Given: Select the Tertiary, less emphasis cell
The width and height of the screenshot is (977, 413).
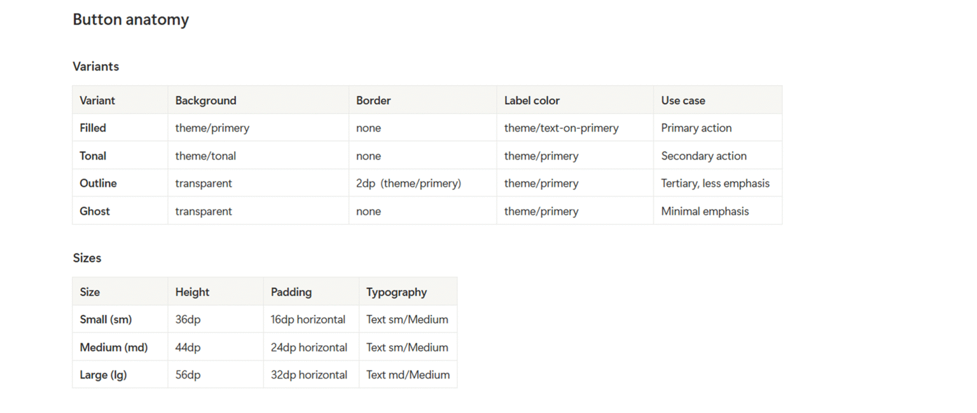Looking at the screenshot, I should 715,183.
